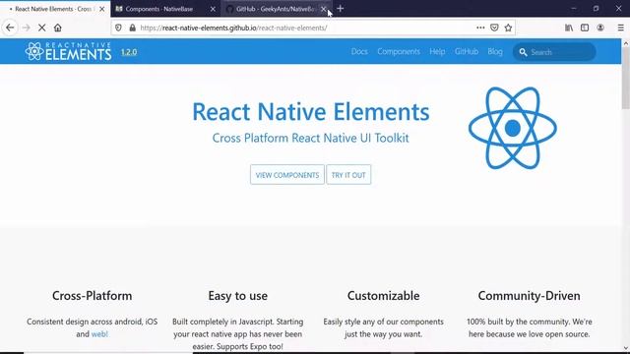Click the 'Easy to use' heading
Screen dimensions: 630x354
(238, 296)
